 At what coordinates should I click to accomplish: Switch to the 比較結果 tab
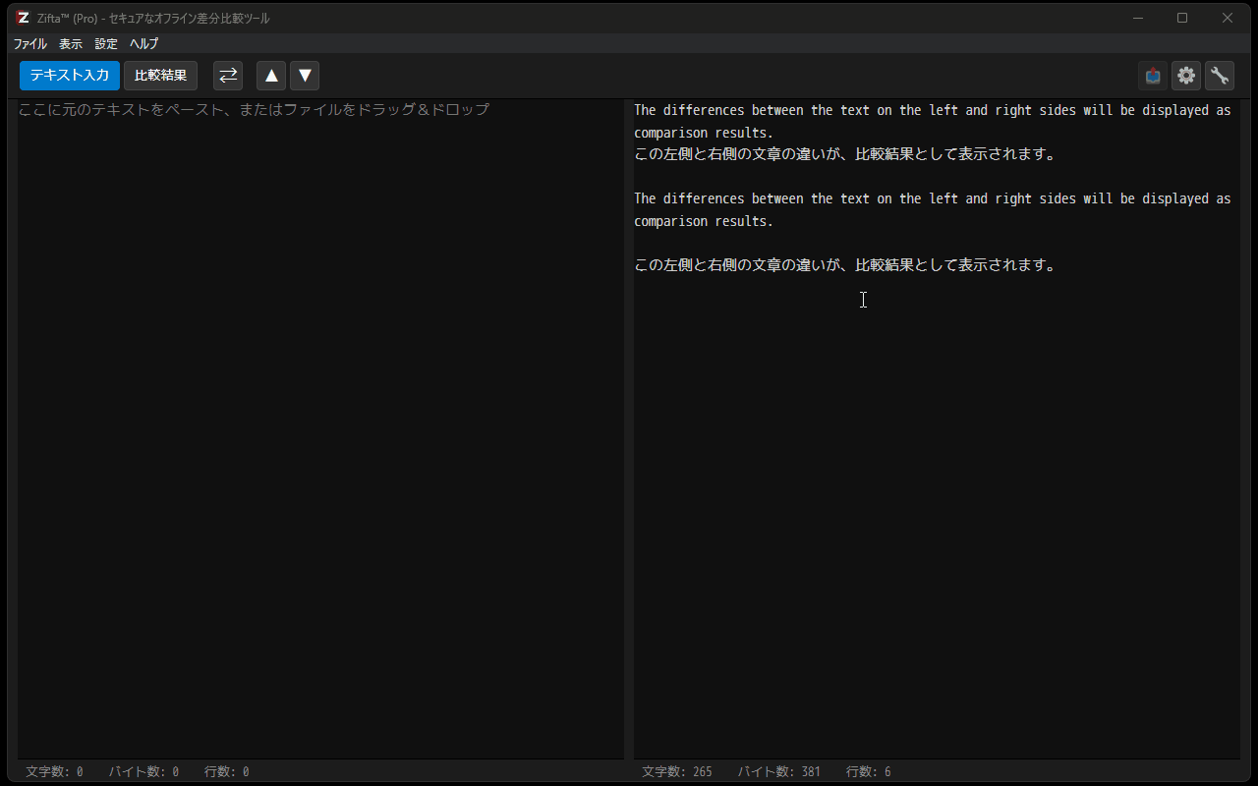[x=160, y=76]
